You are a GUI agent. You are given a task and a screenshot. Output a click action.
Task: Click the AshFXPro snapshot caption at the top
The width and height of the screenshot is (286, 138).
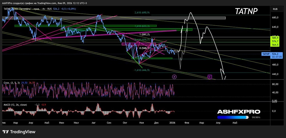pos(45,3)
